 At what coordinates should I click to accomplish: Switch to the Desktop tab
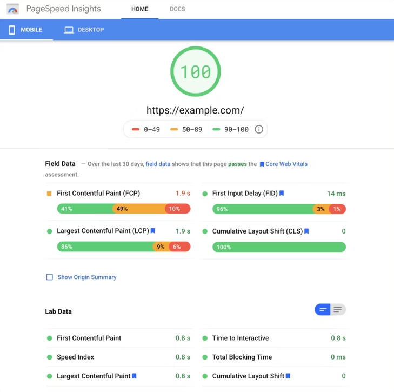click(x=84, y=30)
